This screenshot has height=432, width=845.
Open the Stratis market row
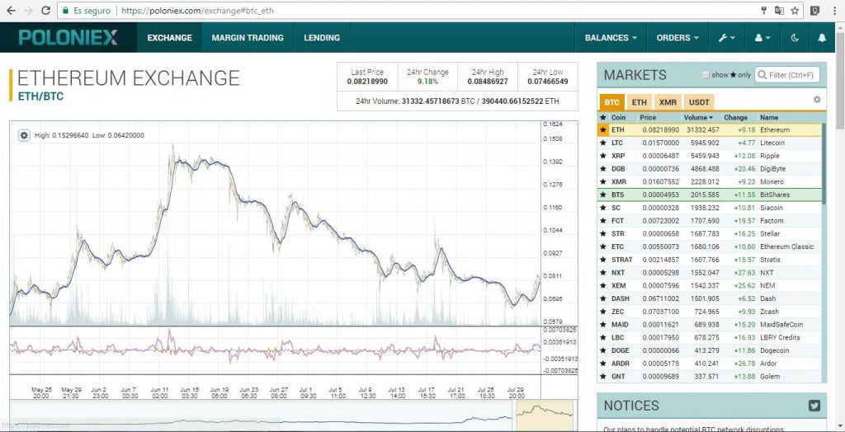[710, 260]
